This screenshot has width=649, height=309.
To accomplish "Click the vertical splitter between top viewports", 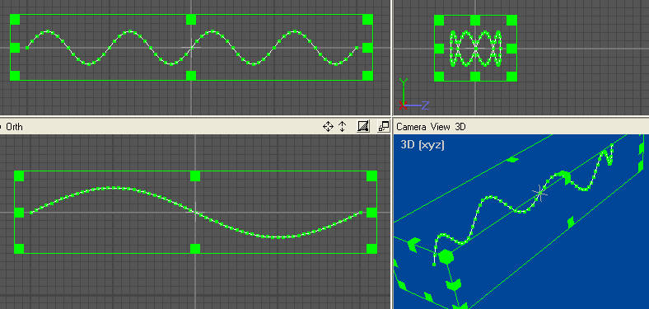I will (392, 58).
